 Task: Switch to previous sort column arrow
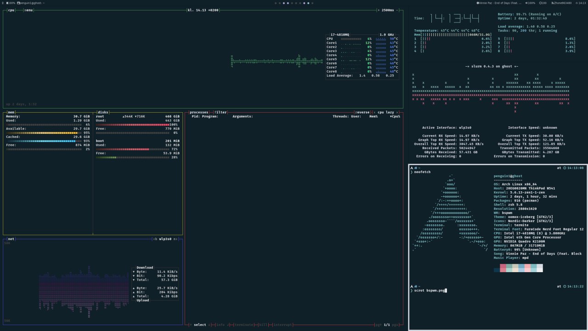[374, 112]
